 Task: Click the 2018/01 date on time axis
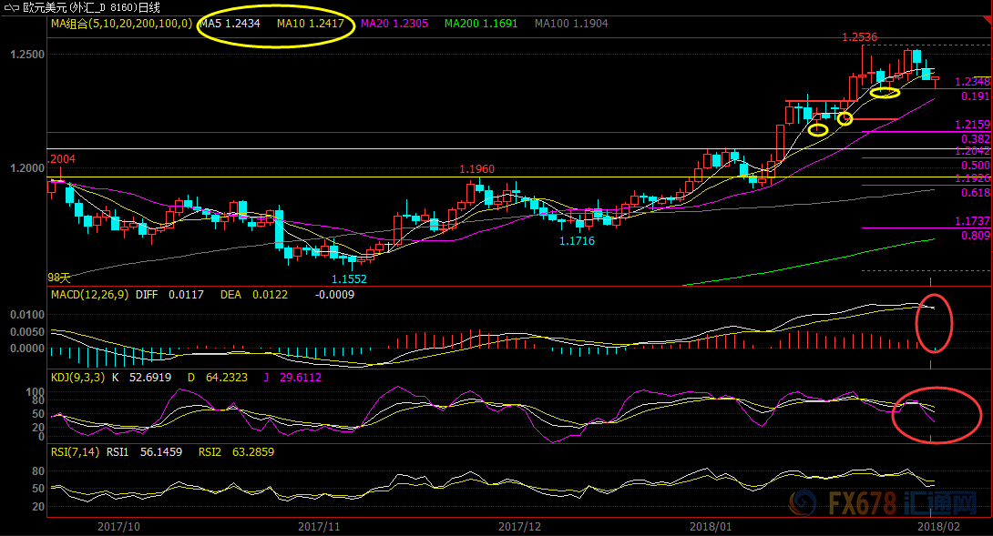coord(711,526)
